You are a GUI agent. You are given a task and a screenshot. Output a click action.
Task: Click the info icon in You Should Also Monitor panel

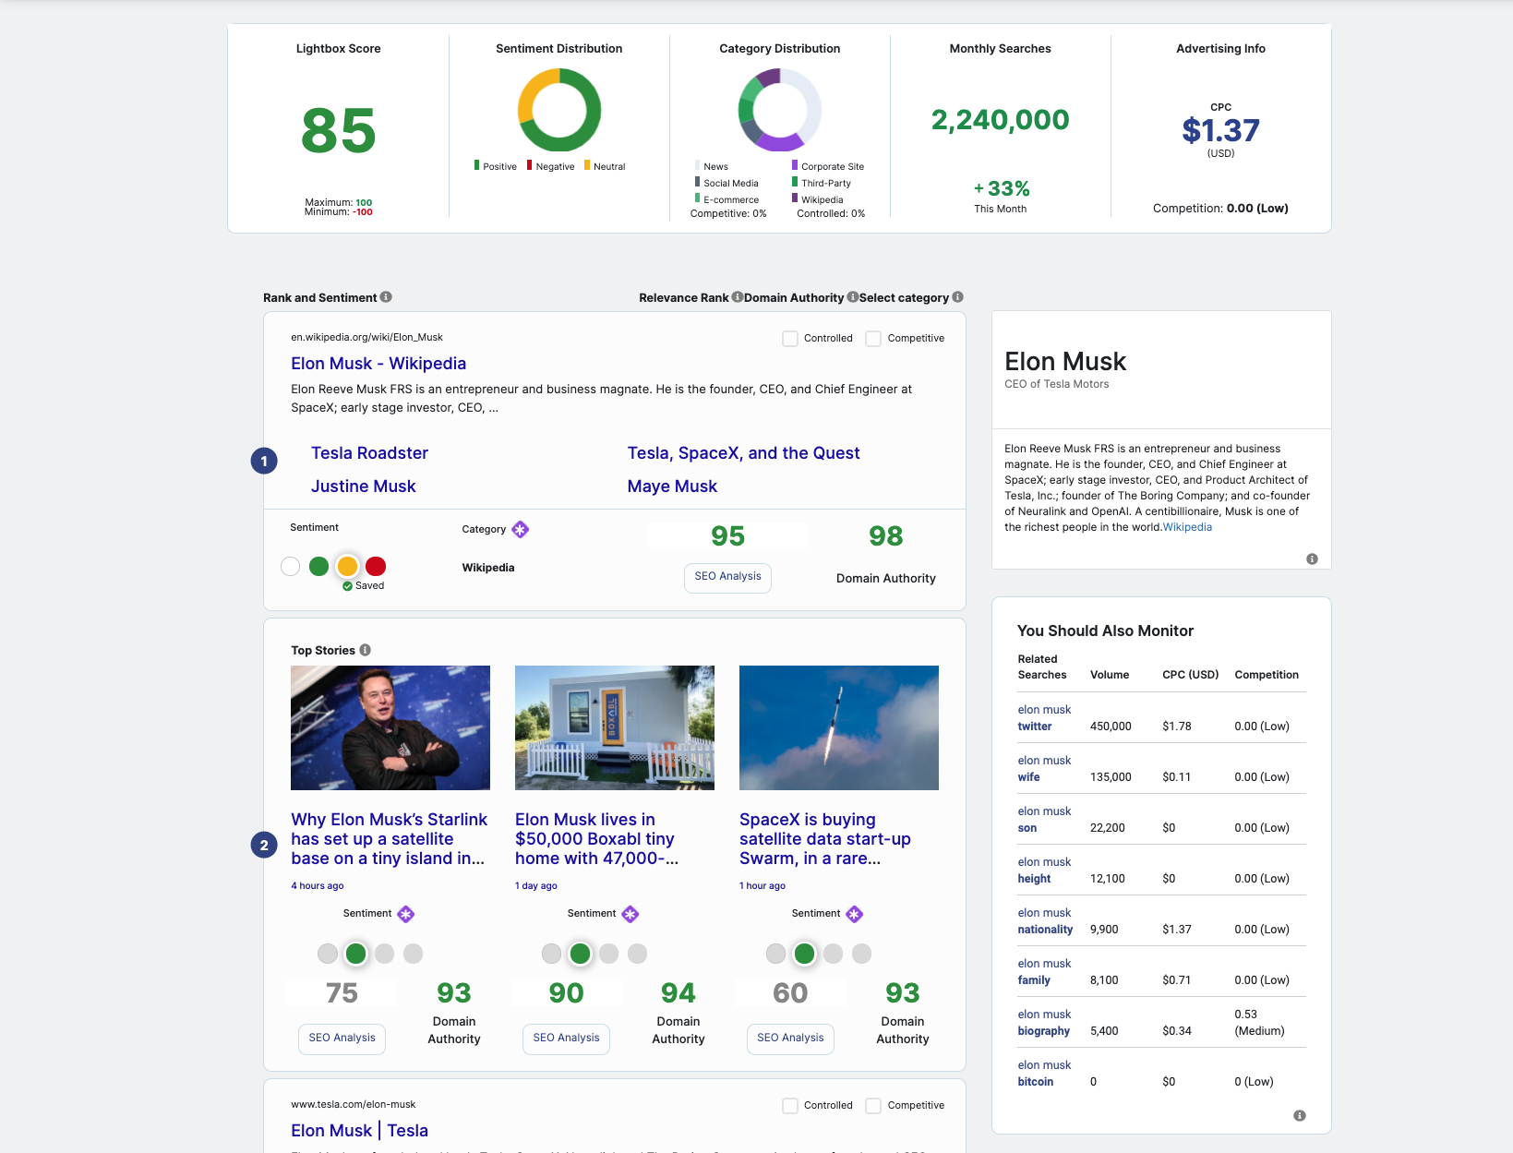[1301, 1115]
